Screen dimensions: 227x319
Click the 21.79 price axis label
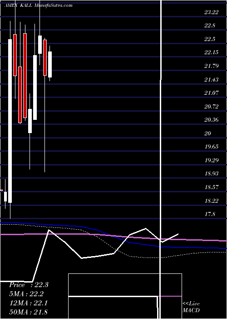coord(211,66)
